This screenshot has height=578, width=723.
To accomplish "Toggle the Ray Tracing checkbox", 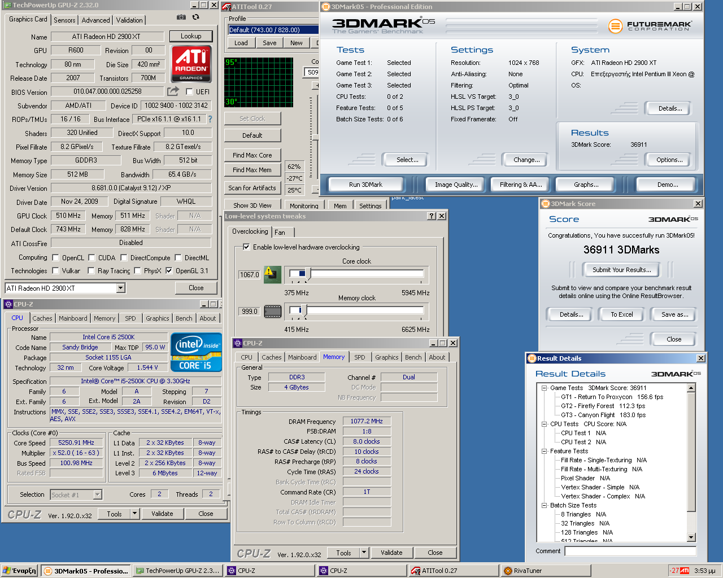I will [x=91, y=270].
